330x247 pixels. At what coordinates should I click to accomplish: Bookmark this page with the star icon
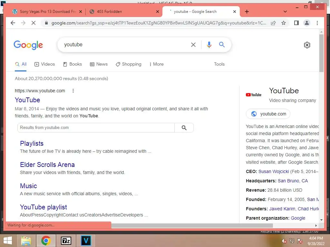coord(284,23)
